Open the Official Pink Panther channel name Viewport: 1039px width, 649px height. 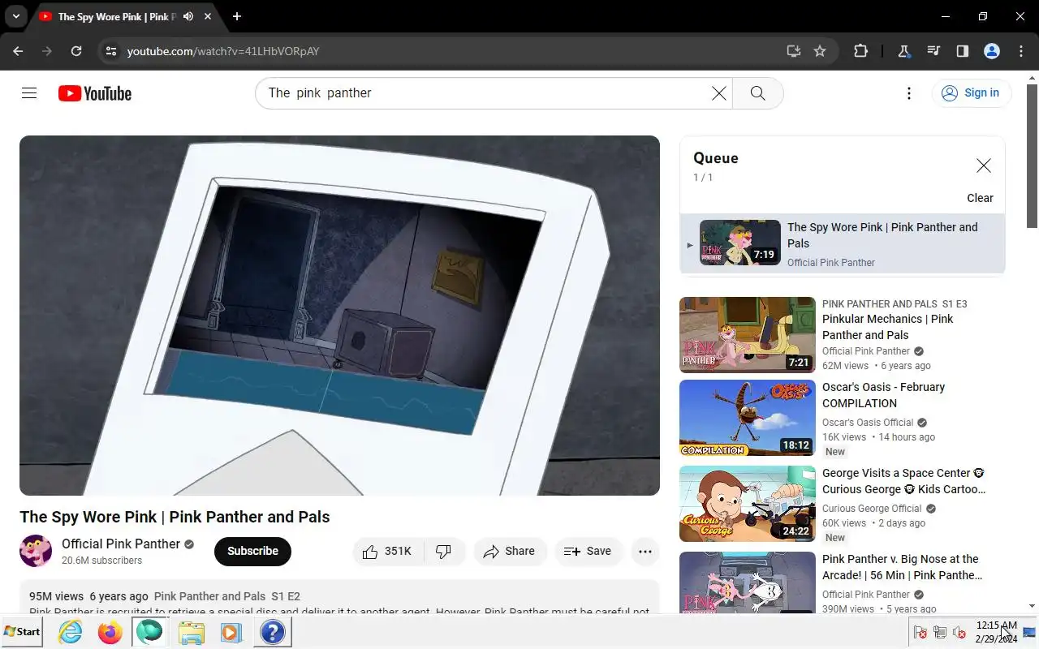pos(121,544)
